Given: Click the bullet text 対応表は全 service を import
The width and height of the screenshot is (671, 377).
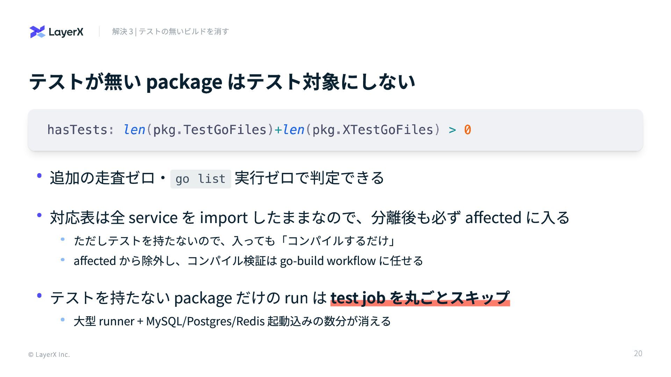Looking at the screenshot, I should click(149, 217).
